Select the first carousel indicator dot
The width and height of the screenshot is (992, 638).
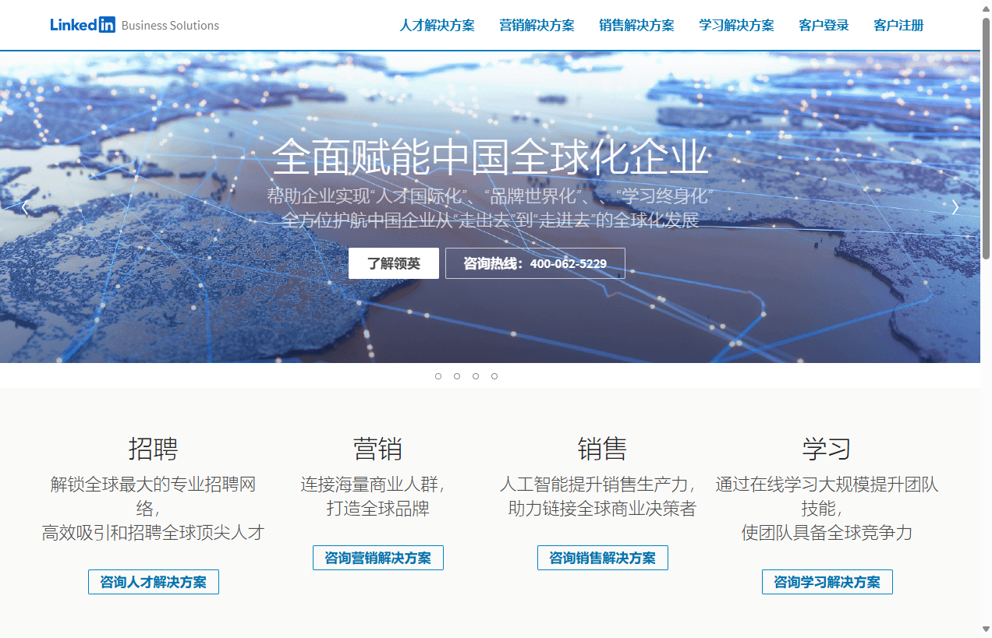(x=438, y=375)
